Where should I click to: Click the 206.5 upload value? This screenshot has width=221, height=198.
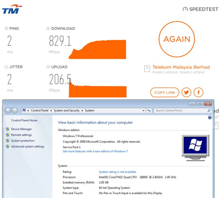point(60,79)
